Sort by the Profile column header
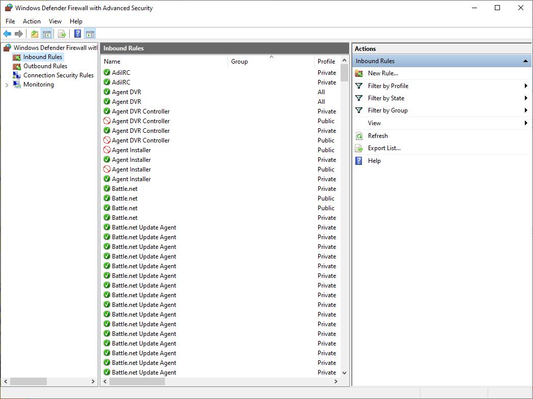This screenshot has height=399, width=533. point(327,62)
